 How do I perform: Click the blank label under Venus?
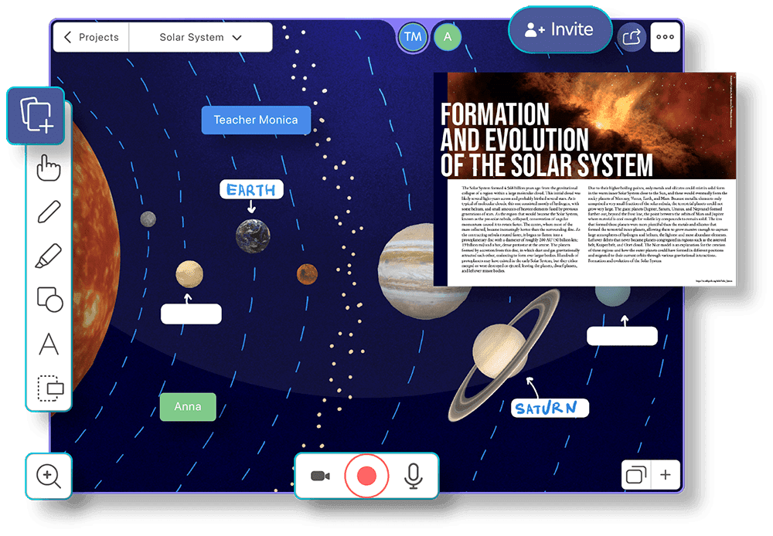click(191, 314)
